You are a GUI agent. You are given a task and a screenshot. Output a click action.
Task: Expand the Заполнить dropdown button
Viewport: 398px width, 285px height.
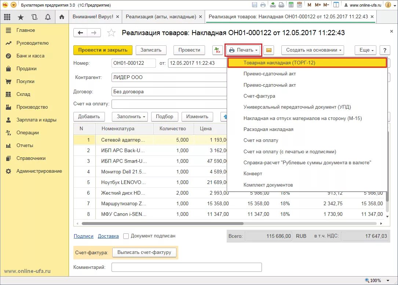point(130,117)
